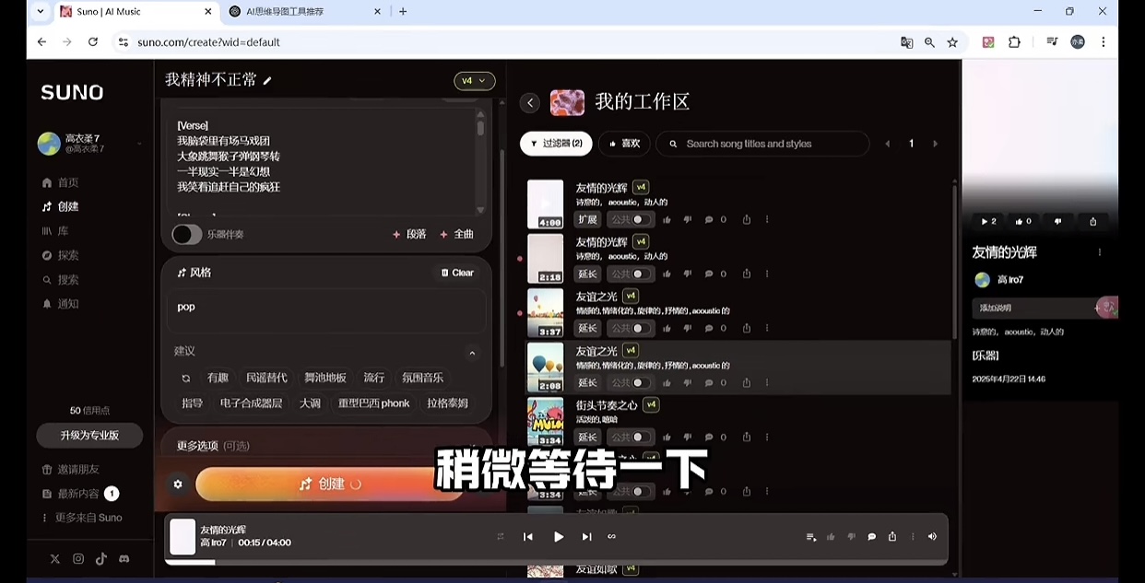Open 库 library in the left sidebar
Viewport: 1145px width, 583px height.
[62, 231]
